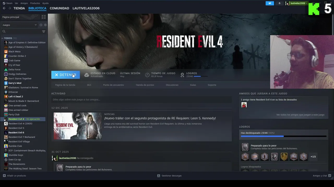The width and height of the screenshot is (334, 187).
Task: Switch library to grid view icon
Action: click(44, 17)
